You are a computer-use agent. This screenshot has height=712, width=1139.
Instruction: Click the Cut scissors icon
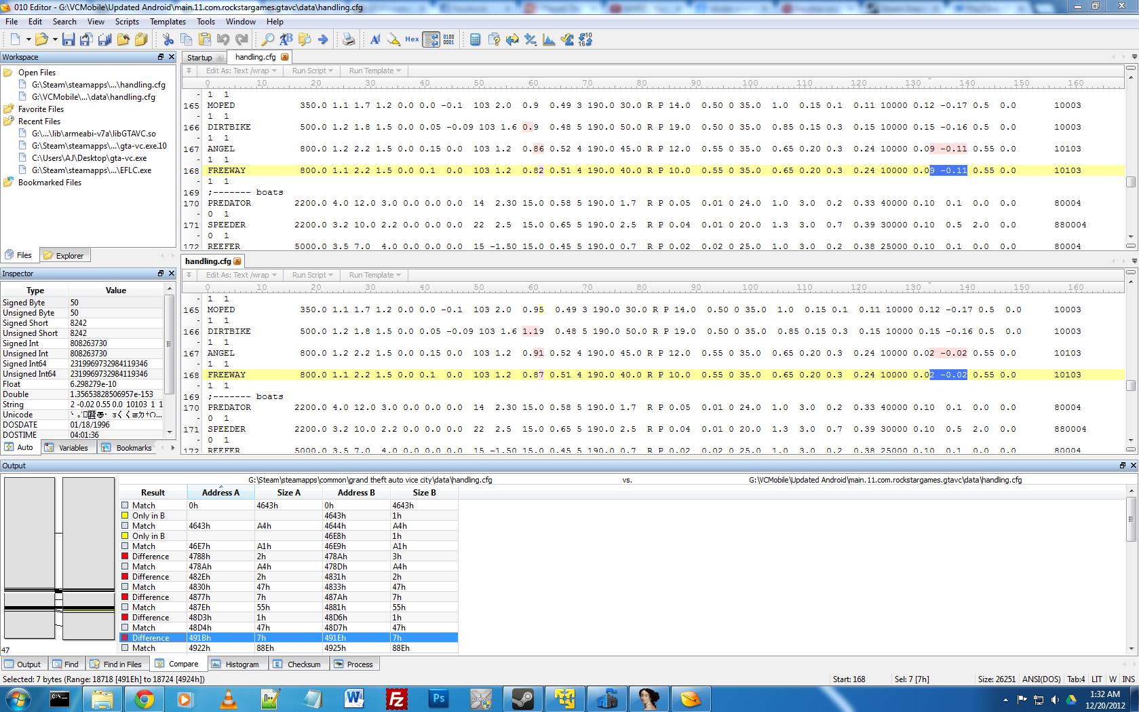point(168,39)
